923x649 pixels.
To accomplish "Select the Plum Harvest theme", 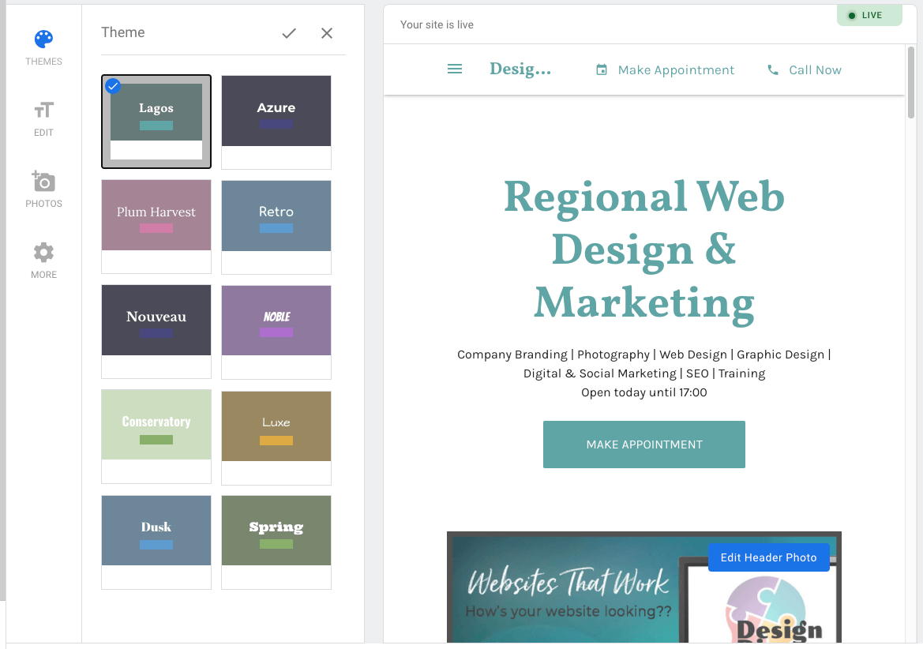I will coord(156,227).
